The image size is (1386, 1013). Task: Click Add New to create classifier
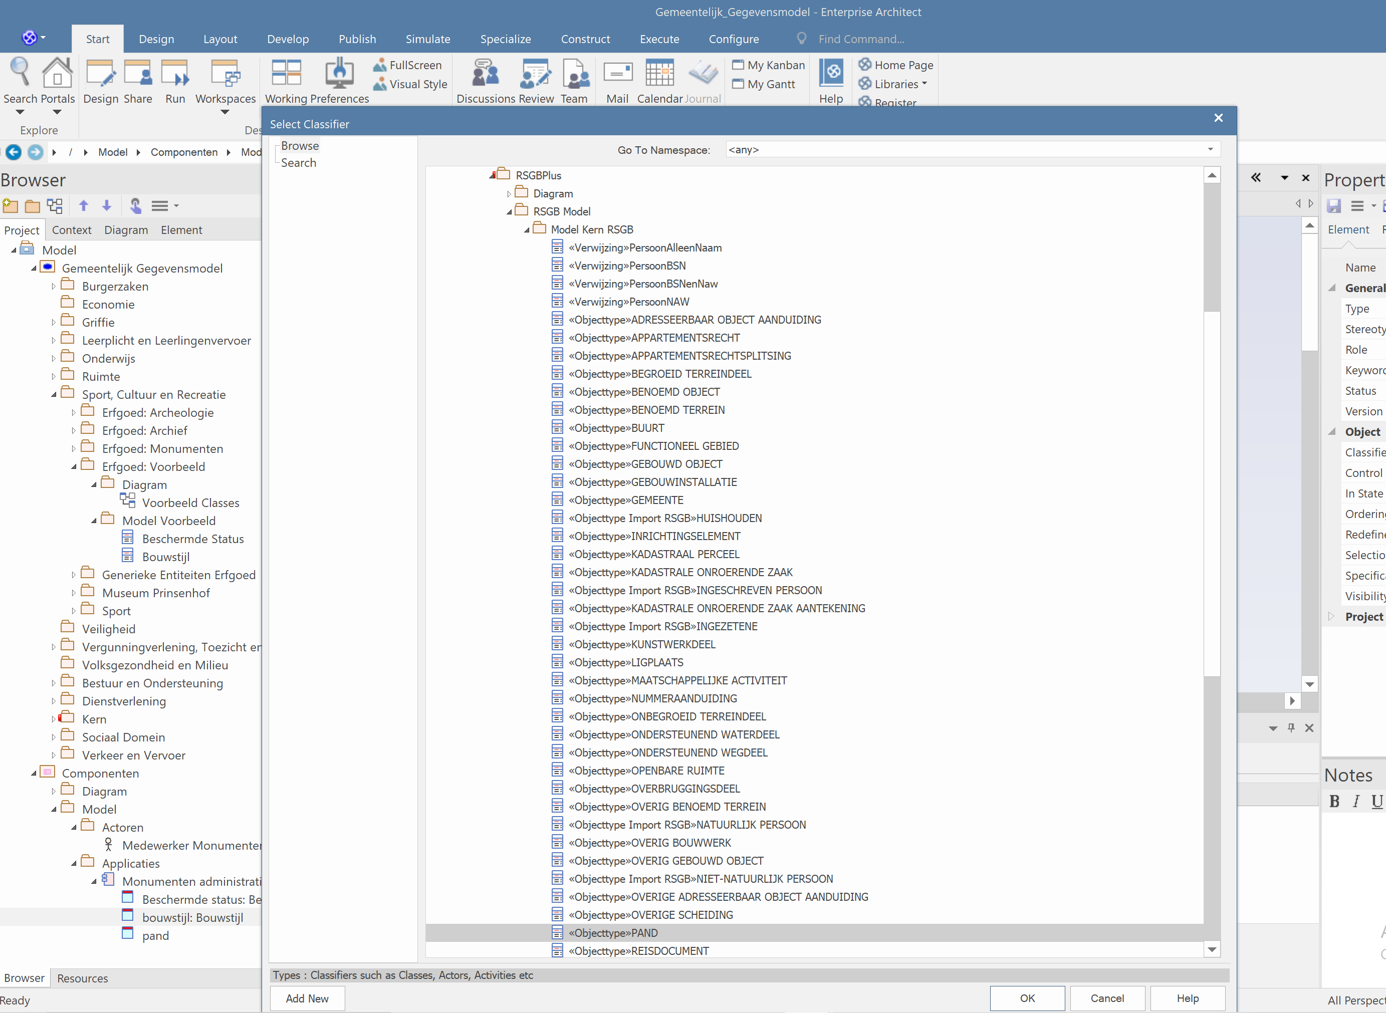tap(308, 998)
